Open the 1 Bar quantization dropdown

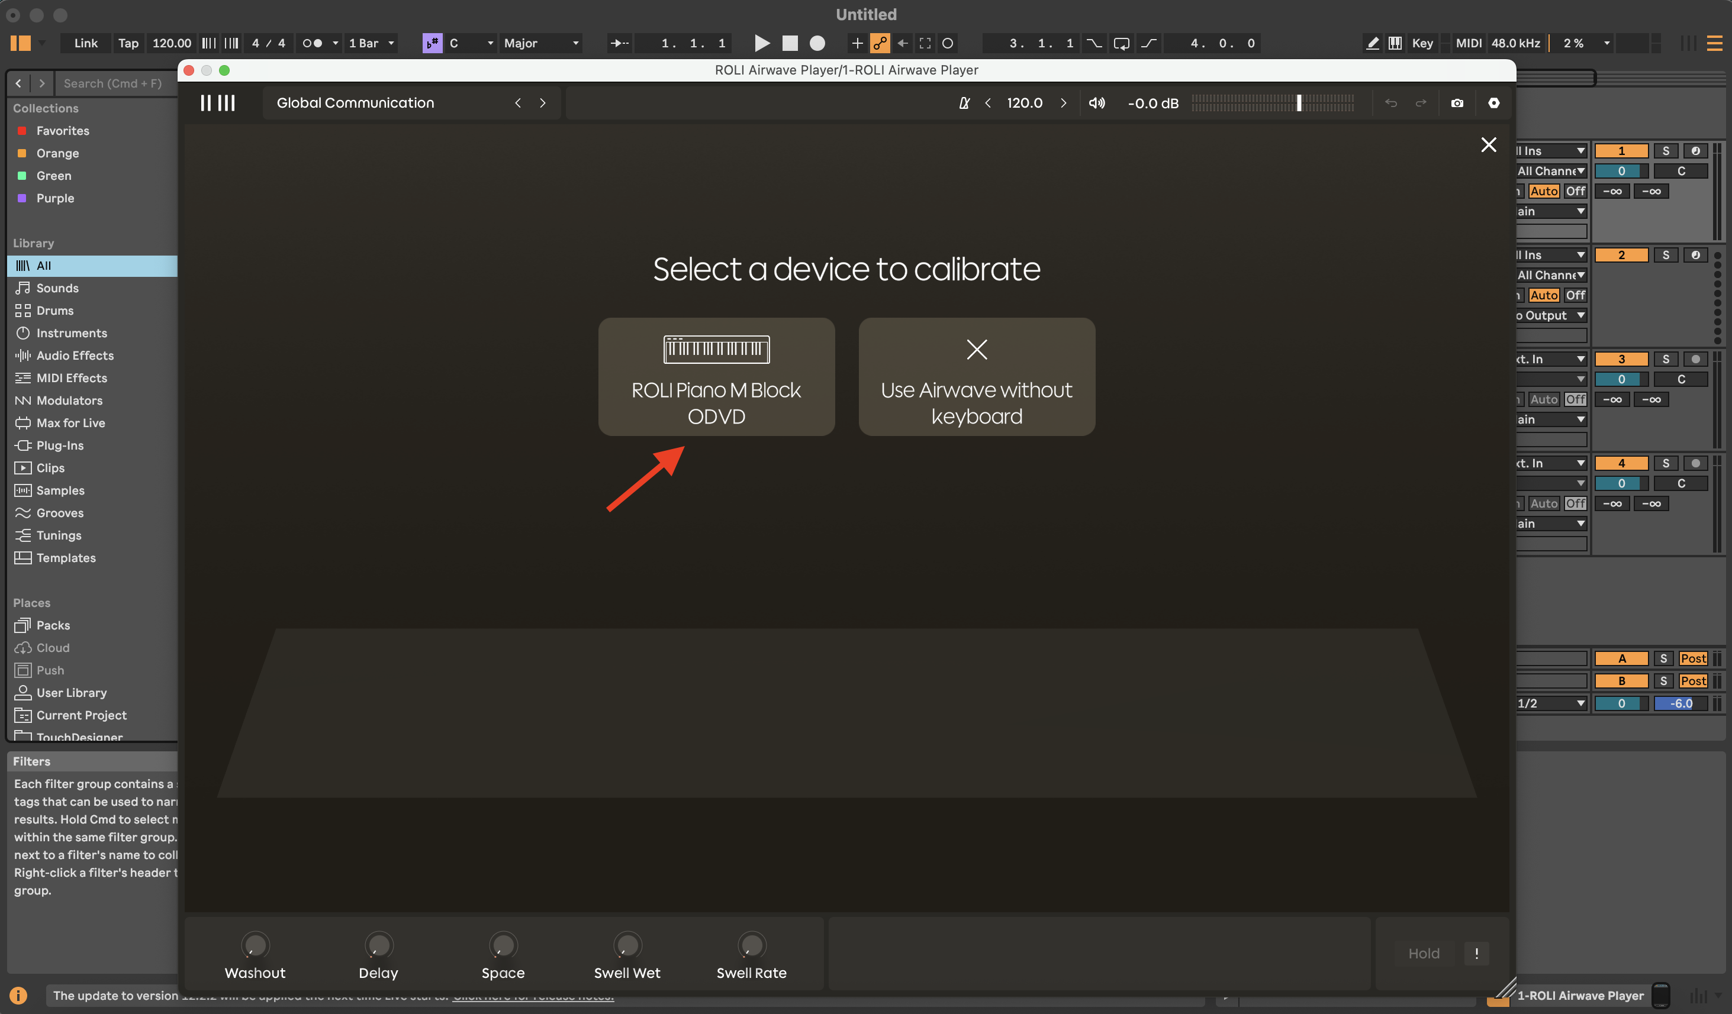pyautogui.click(x=371, y=43)
